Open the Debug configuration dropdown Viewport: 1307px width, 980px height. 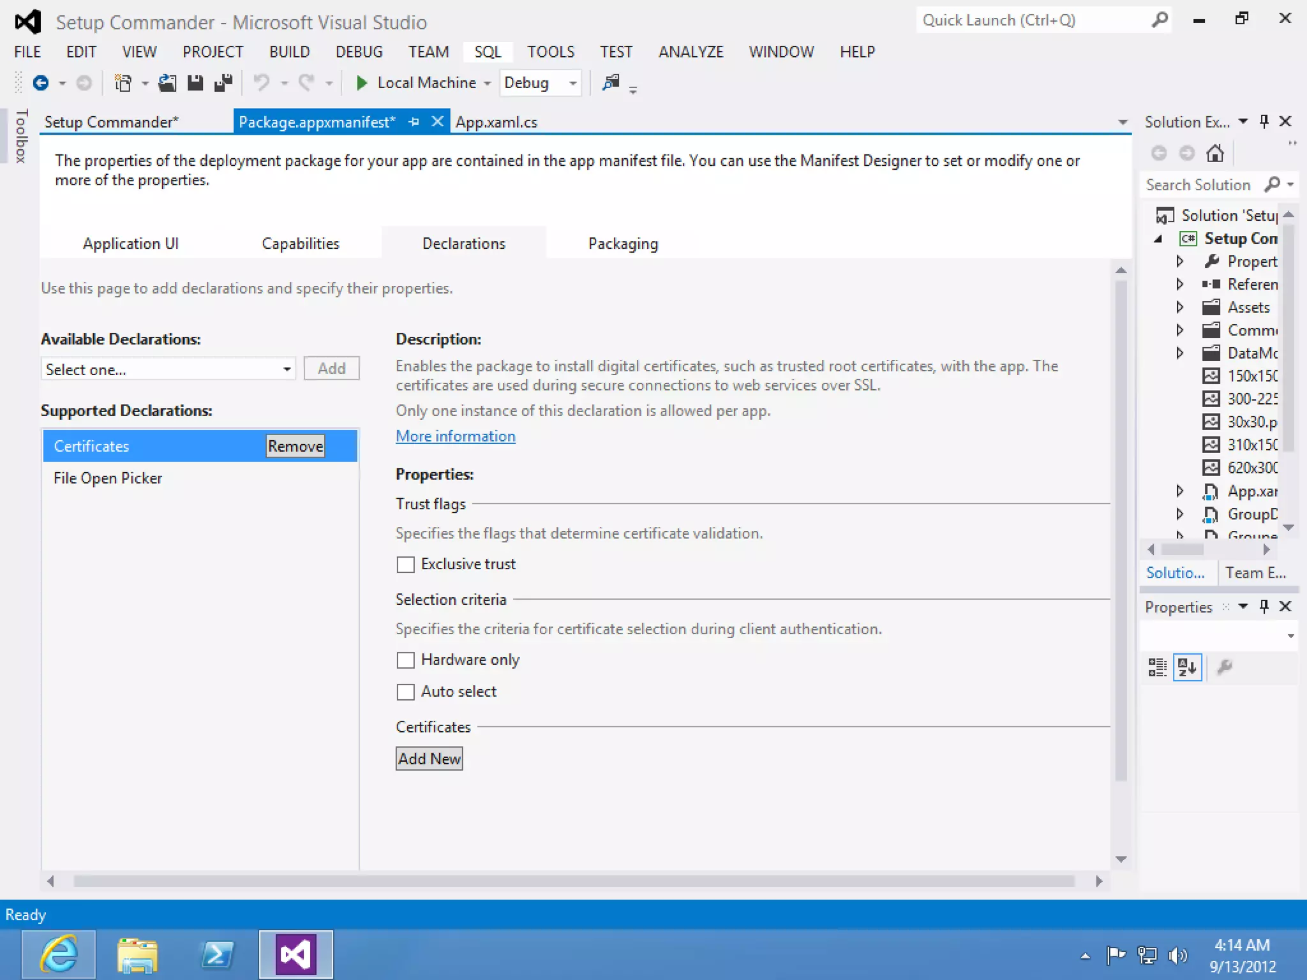(540, 83)
